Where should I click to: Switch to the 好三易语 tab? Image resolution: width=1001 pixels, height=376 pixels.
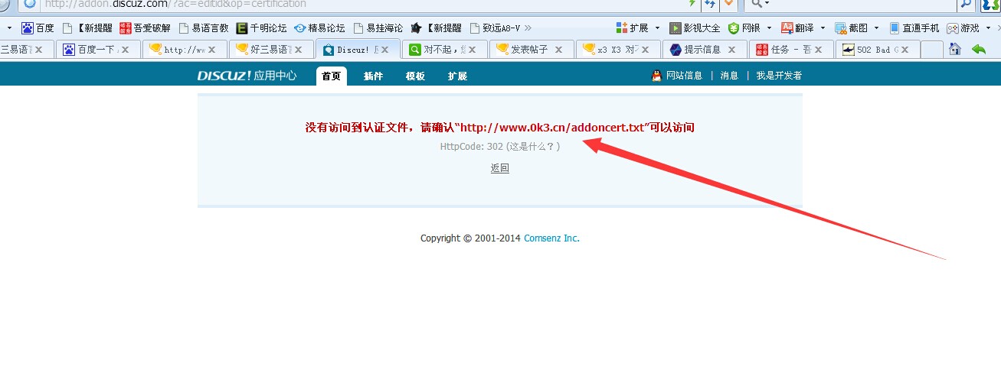point(271,50)
